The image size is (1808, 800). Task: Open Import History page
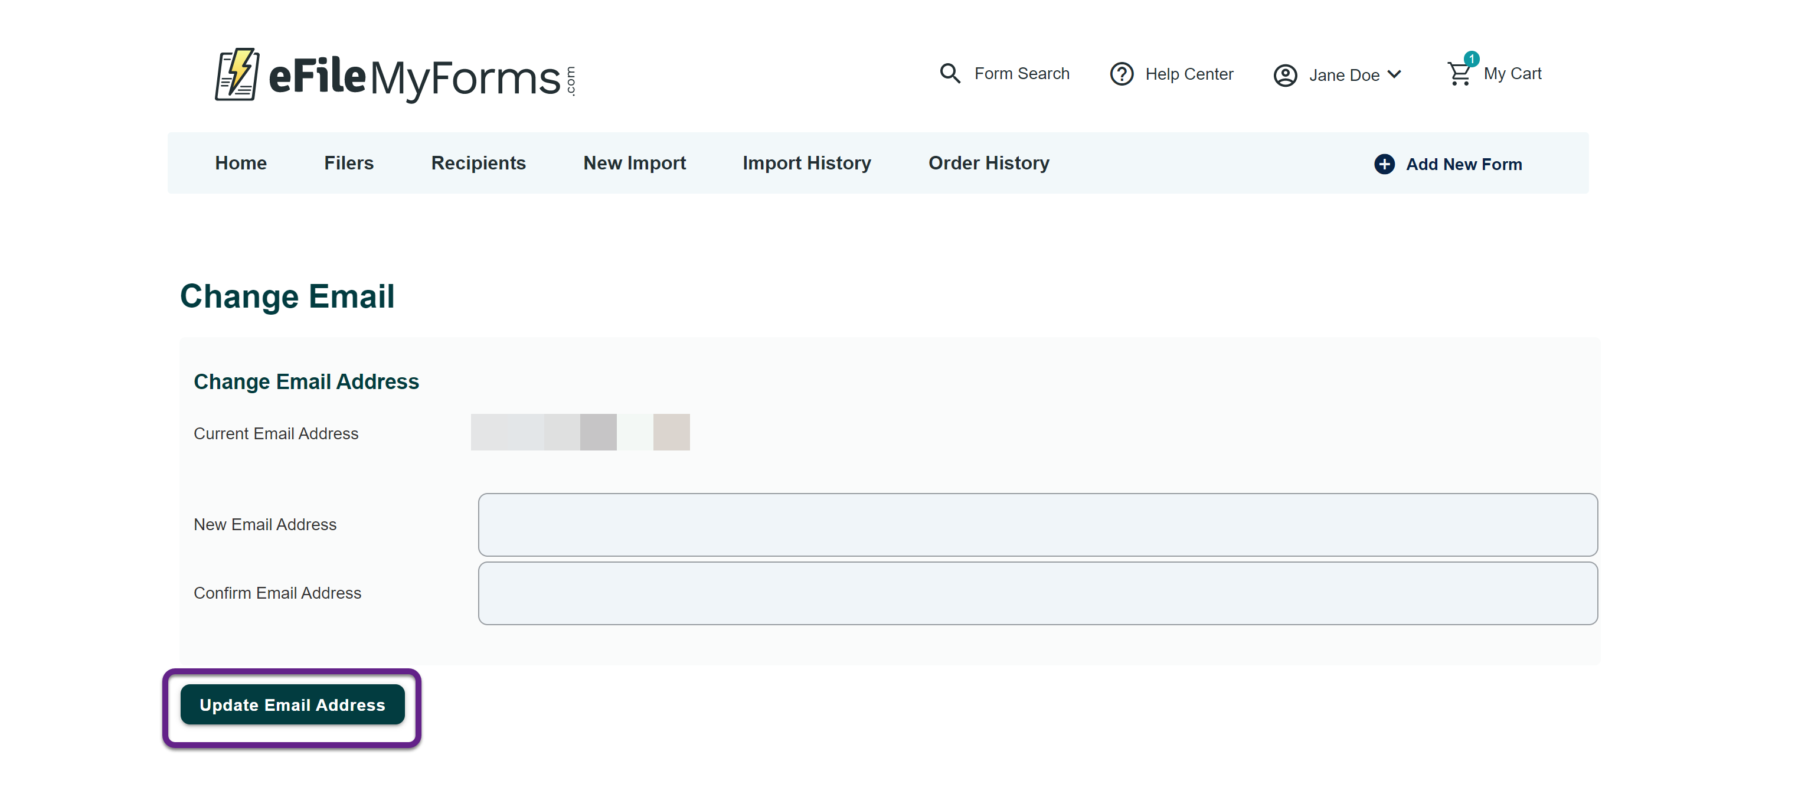coord(806,163)
